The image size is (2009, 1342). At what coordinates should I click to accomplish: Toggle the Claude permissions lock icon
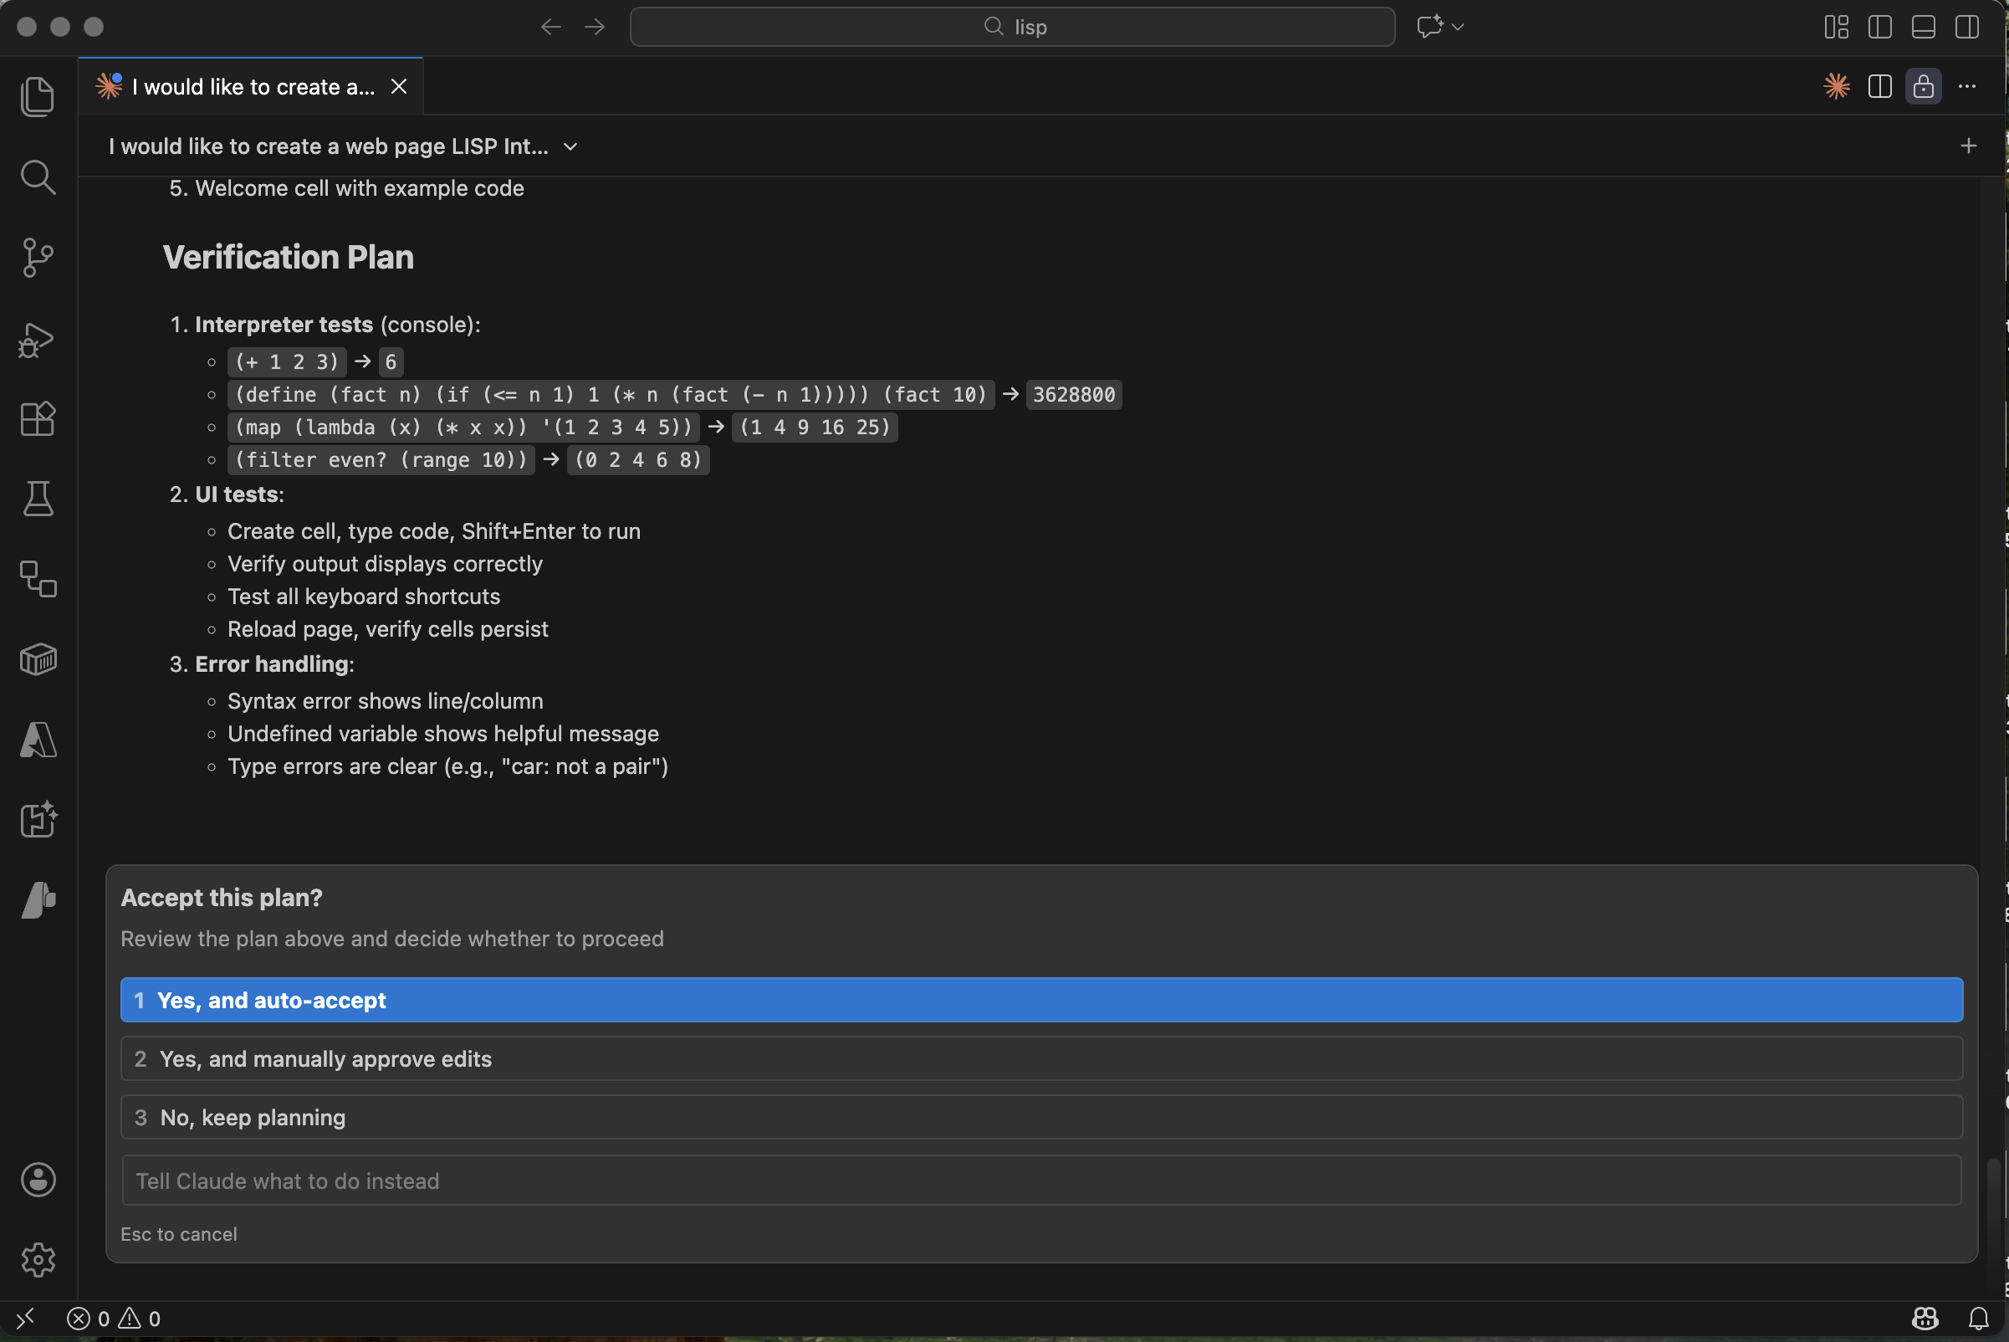tap(1924, 85)
